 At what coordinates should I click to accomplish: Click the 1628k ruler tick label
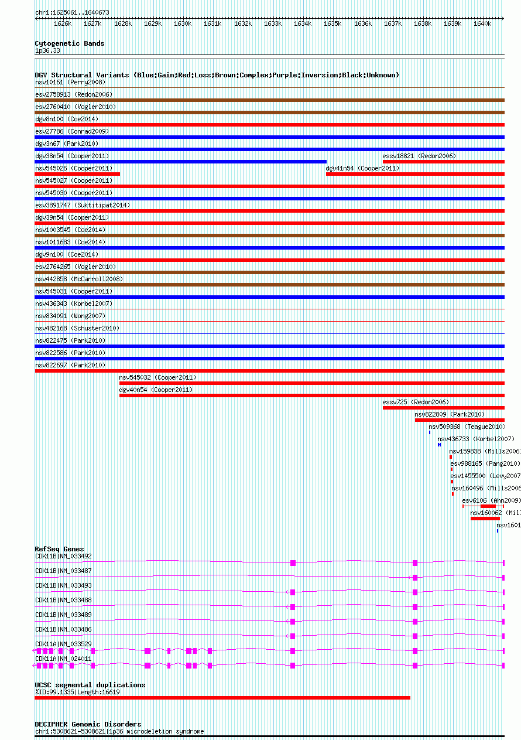click(123, 23)
